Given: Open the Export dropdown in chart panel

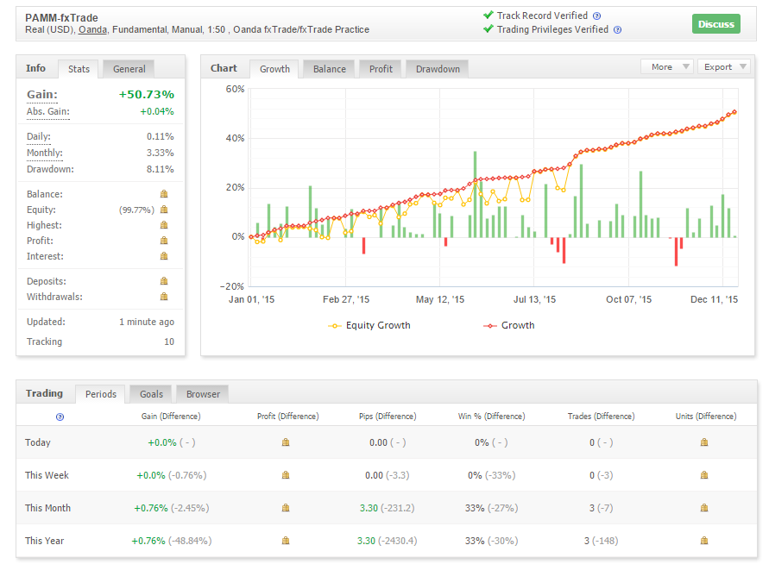Looking at the screenshot, I should 724,66.
